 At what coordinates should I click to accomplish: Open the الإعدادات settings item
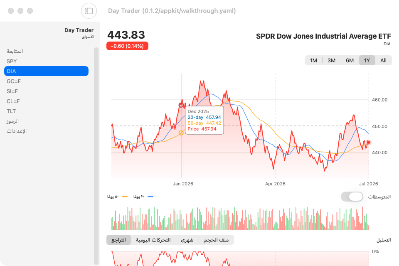coord(46,131)
